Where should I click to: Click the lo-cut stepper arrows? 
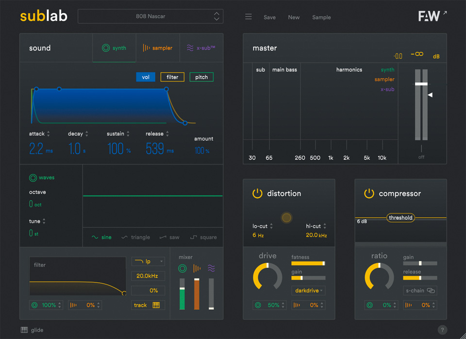pyautogui.click(x=271, y=226)
